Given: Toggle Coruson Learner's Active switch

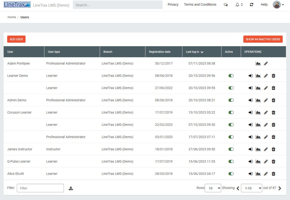Looking at the screenshot, I should (231, 112).
